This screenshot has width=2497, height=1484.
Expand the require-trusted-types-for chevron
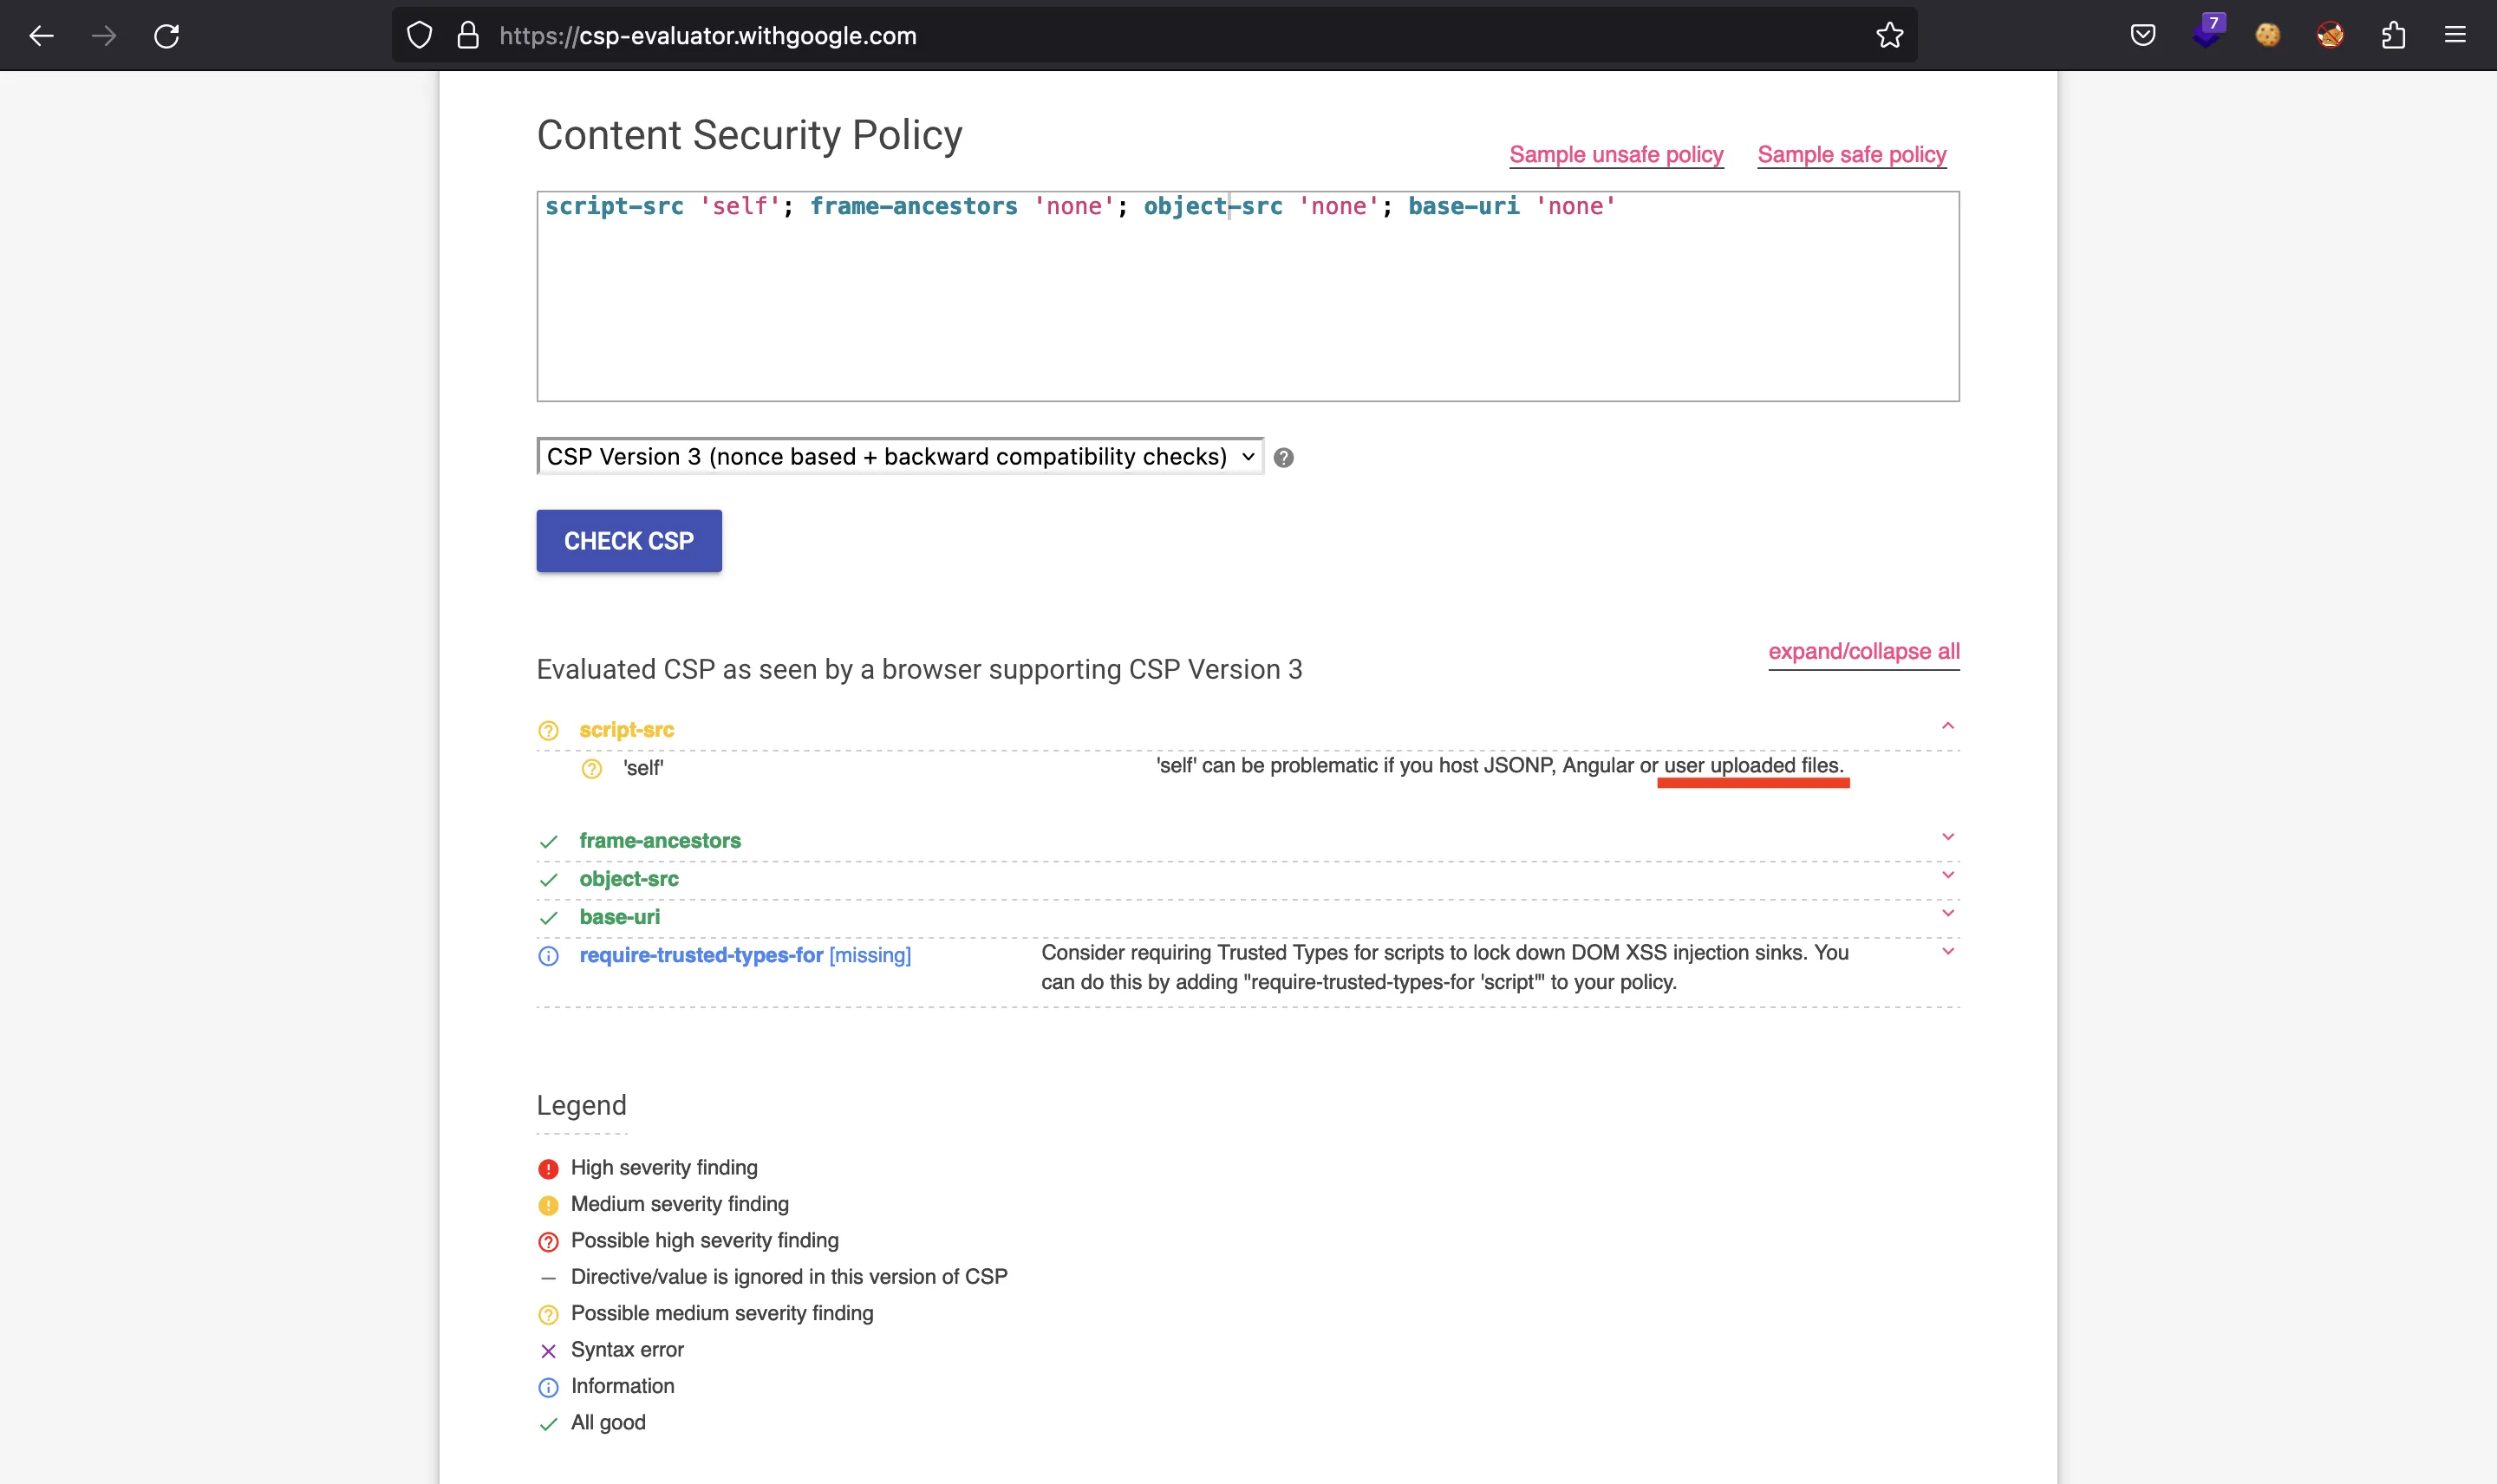[x=1947, y=951]
